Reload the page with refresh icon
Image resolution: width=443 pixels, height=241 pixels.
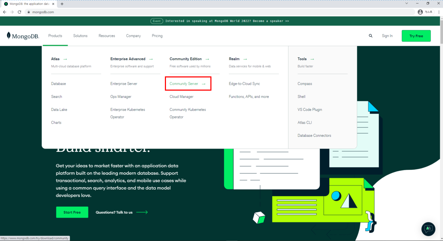(x=19, y=12)
